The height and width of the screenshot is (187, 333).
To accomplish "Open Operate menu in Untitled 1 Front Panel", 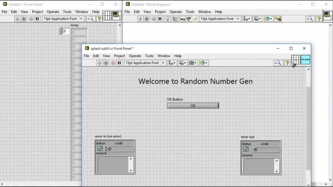I will pos(53,11).
